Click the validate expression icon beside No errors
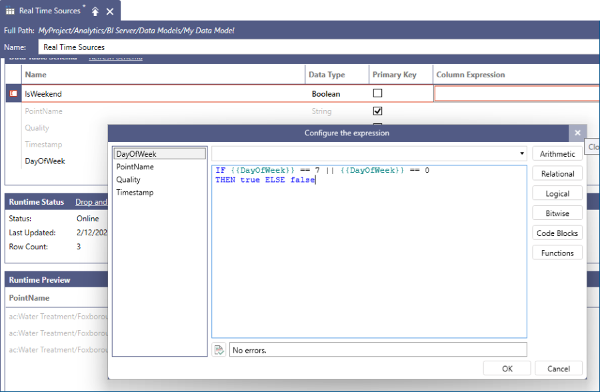Image resolution: width=600 pixels, height=392 pixels. (219, 349)
